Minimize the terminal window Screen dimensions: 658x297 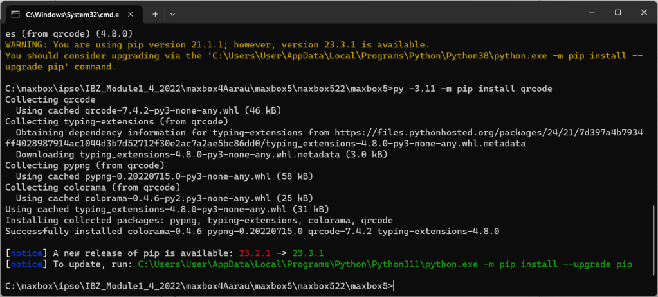(x=589, y=13)
